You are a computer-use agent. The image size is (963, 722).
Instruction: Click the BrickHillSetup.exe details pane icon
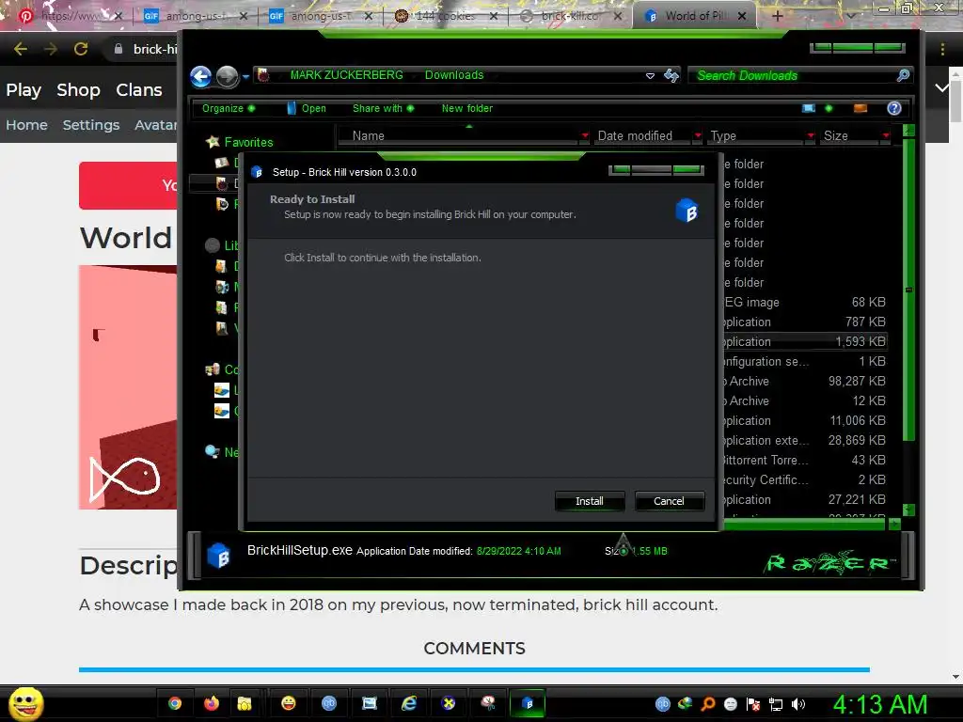tap(218, 556)
